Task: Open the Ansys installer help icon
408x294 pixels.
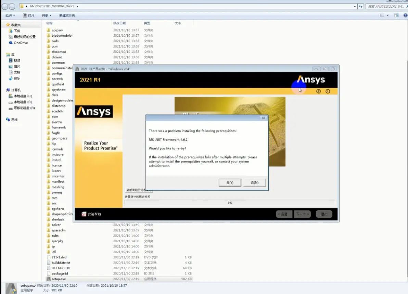Action: (318, 91)
